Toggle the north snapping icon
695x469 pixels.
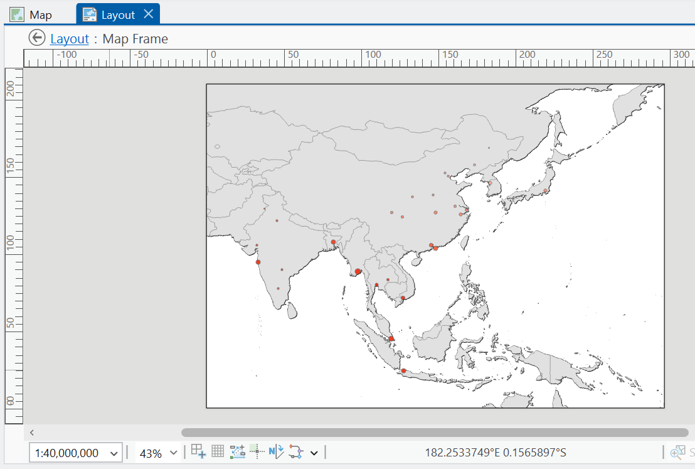coord(276,451)
